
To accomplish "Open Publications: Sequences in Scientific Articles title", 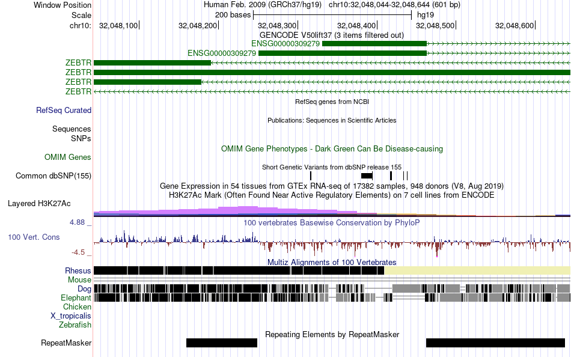I will pyautogui.click(x=332, y=120).
